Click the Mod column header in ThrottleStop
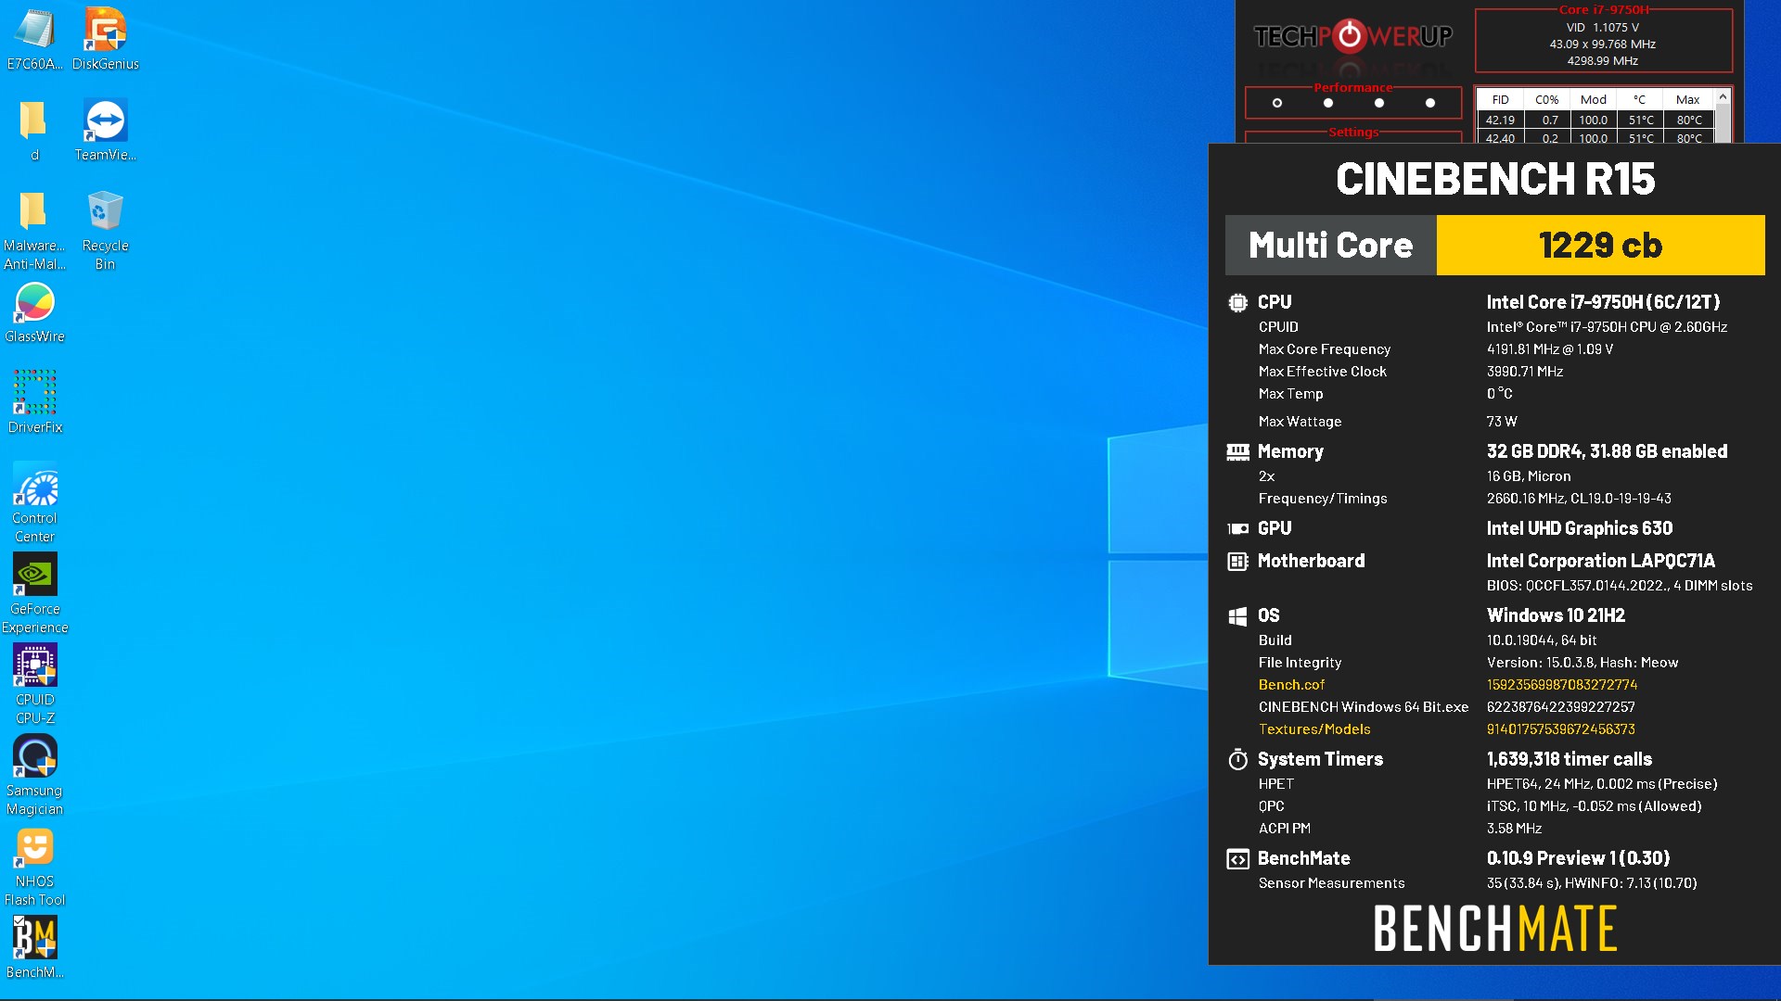 click(1593, 99)
